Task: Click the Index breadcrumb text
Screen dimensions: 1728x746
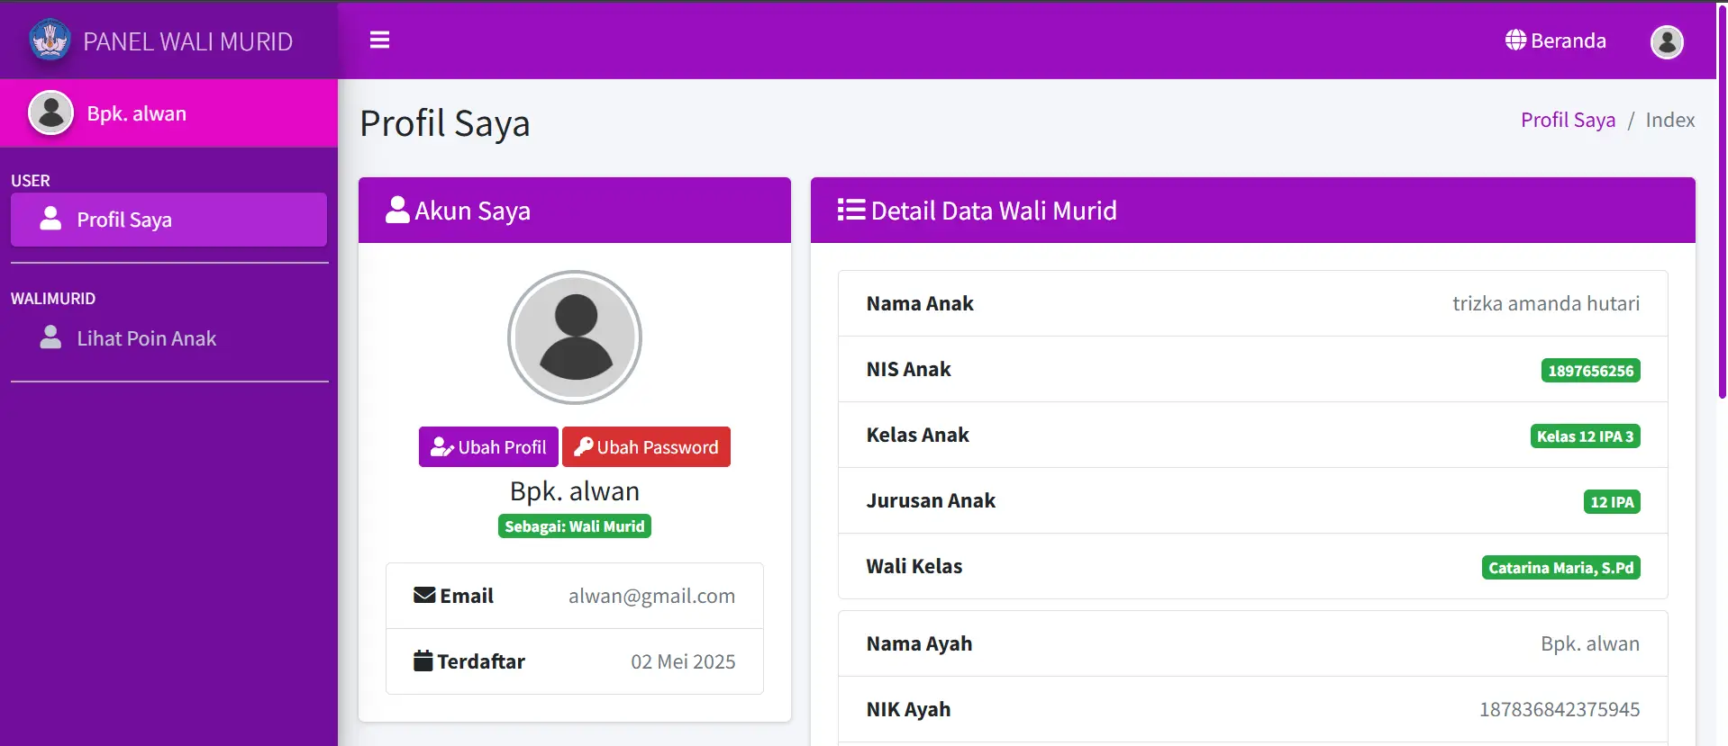Action: click(x=1669, y=120)
